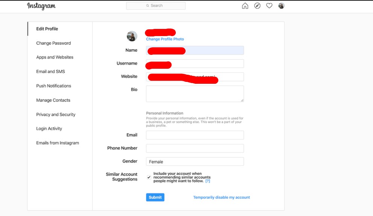Focus the Bio text area

pyautogui.click(x=195, y=94)
